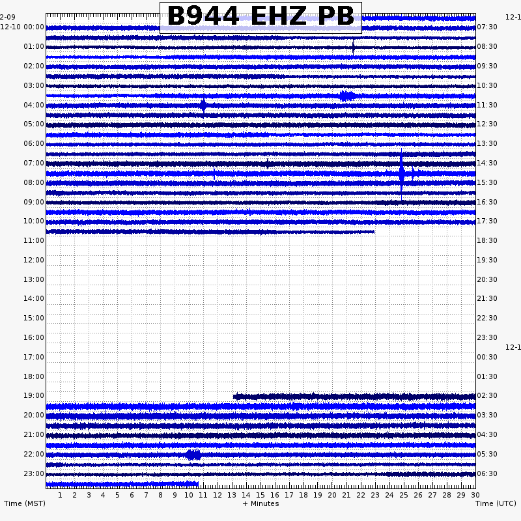This screenshot has width=521, height=521.
Task: Click the "13:00" MST time label
Action: pyautogui.click(x=34, y=280)
